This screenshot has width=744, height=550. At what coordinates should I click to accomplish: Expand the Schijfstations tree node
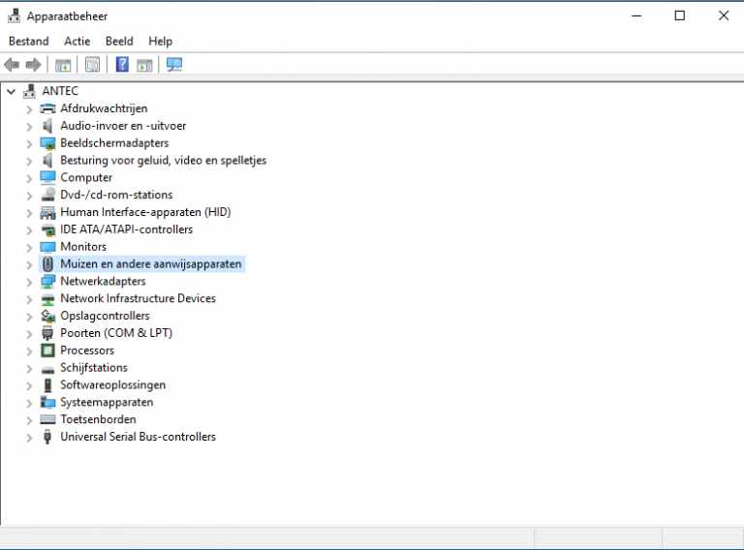point(29,368)
